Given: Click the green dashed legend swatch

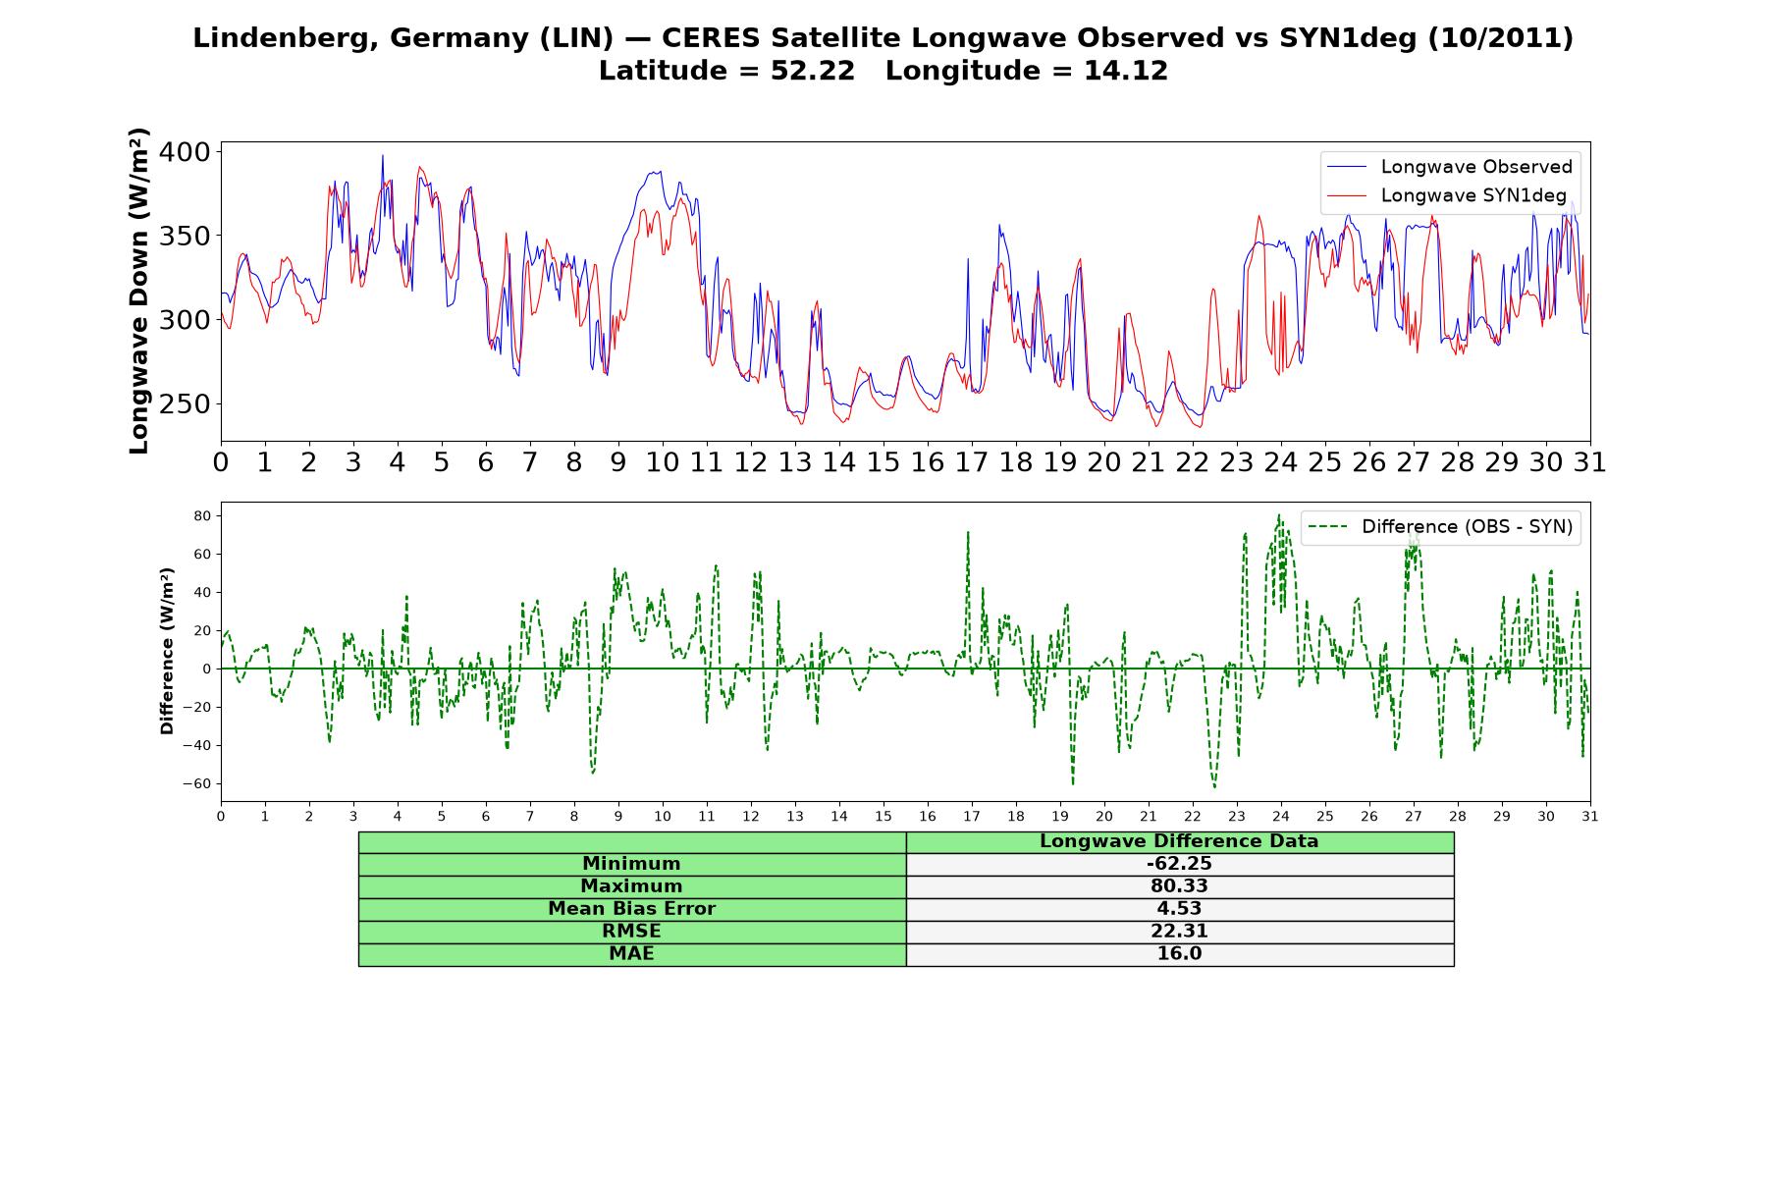Looking at the screenshot, I should tap(1327, 527).
